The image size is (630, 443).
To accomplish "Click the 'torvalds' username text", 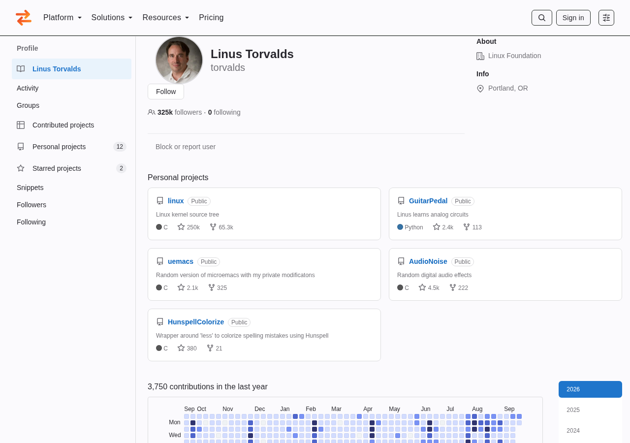I will (x=228, y=68).
